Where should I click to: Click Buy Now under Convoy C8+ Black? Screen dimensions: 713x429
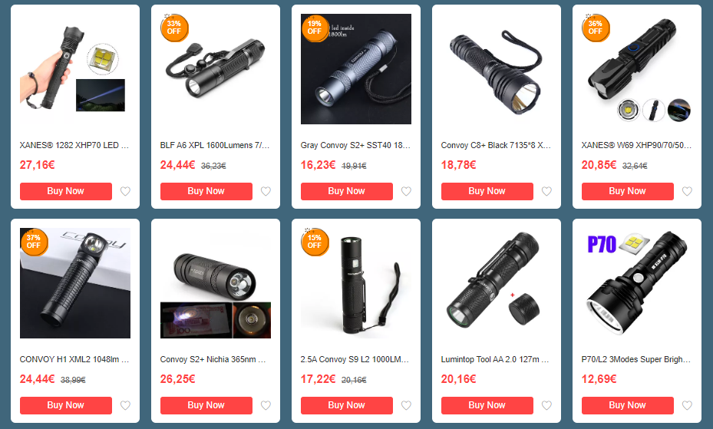pyautogui.click(x=487, y=191)
